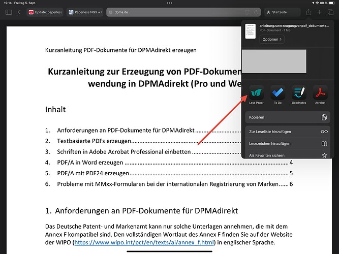Screen dimensions: 339x254
Task: Tap the PDF document thumbnail in share sheet
Action: coord(250,31)
